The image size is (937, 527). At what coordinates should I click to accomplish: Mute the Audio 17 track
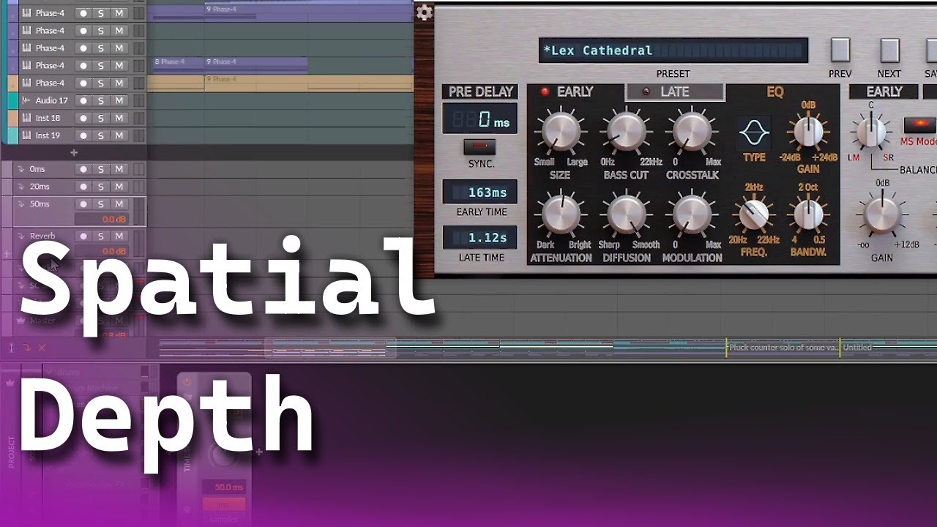tap(119, 100)
